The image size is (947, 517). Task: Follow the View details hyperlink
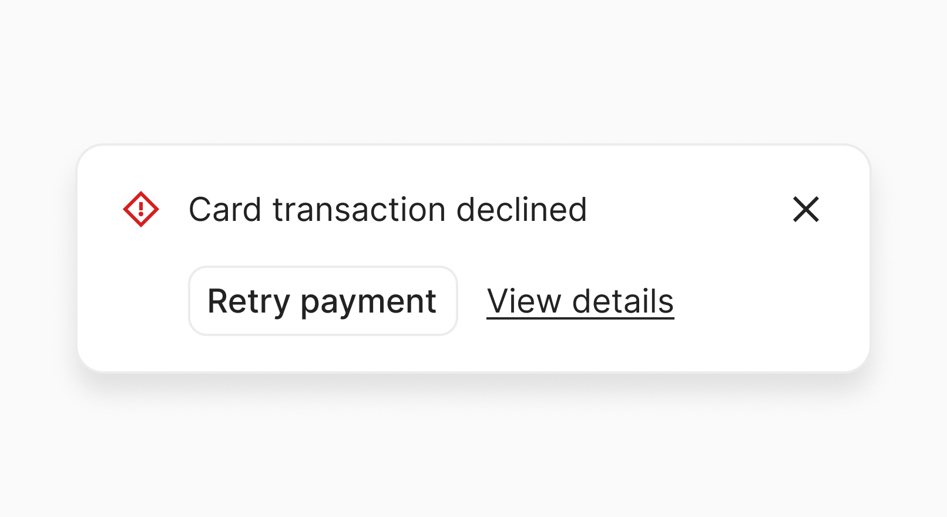point(580,301)
